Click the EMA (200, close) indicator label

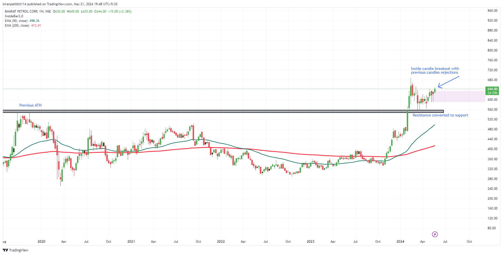tap(17, 25)
